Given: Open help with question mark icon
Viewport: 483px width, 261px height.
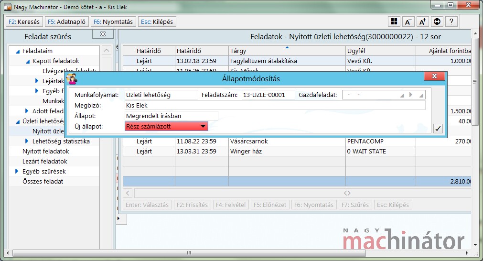Looking at the screenshot, I should [451, 22].
